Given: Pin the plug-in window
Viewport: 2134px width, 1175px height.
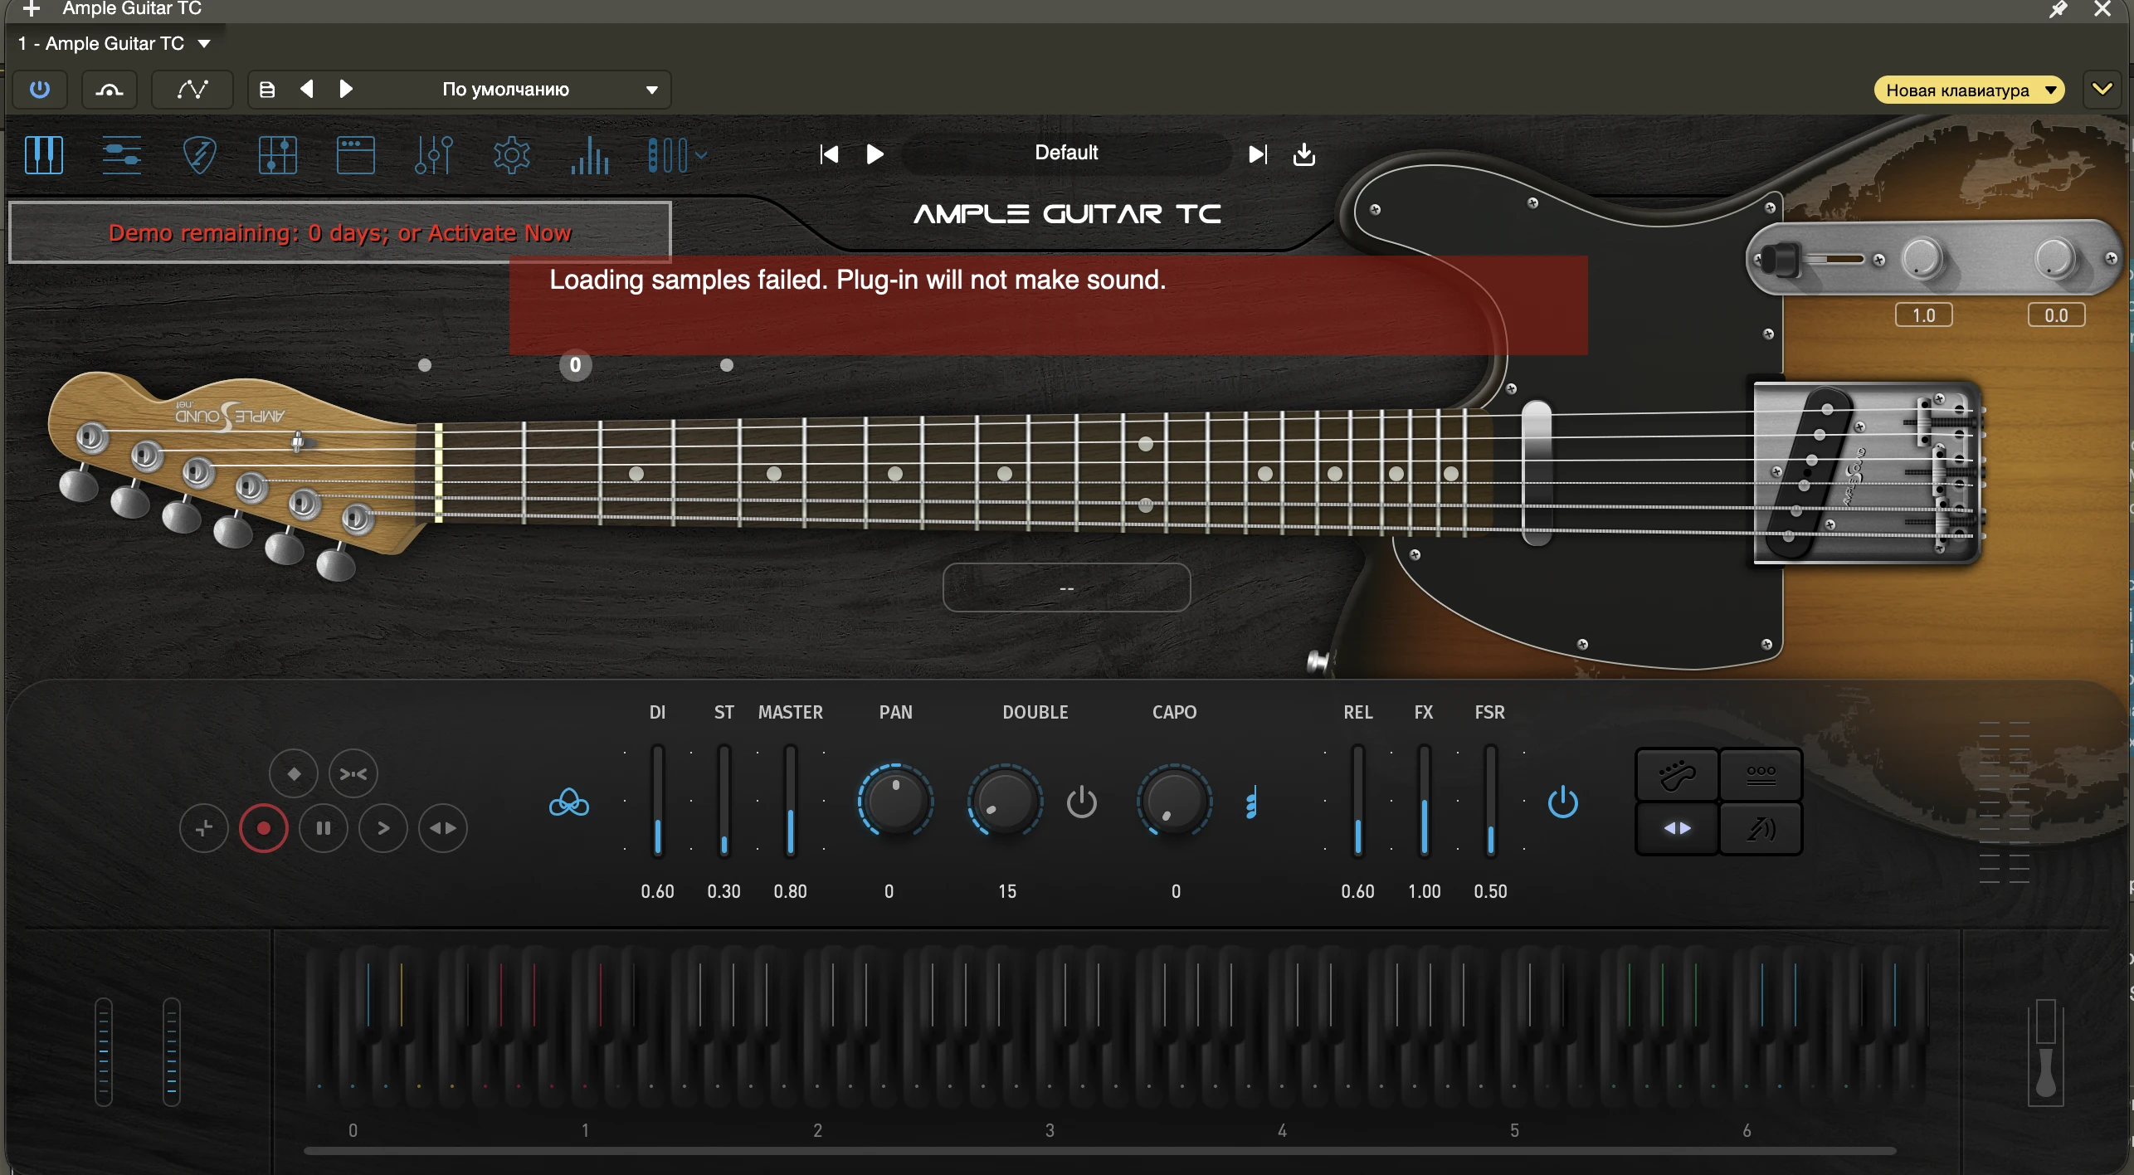Looking at the screenshot, I should 2058,10.
